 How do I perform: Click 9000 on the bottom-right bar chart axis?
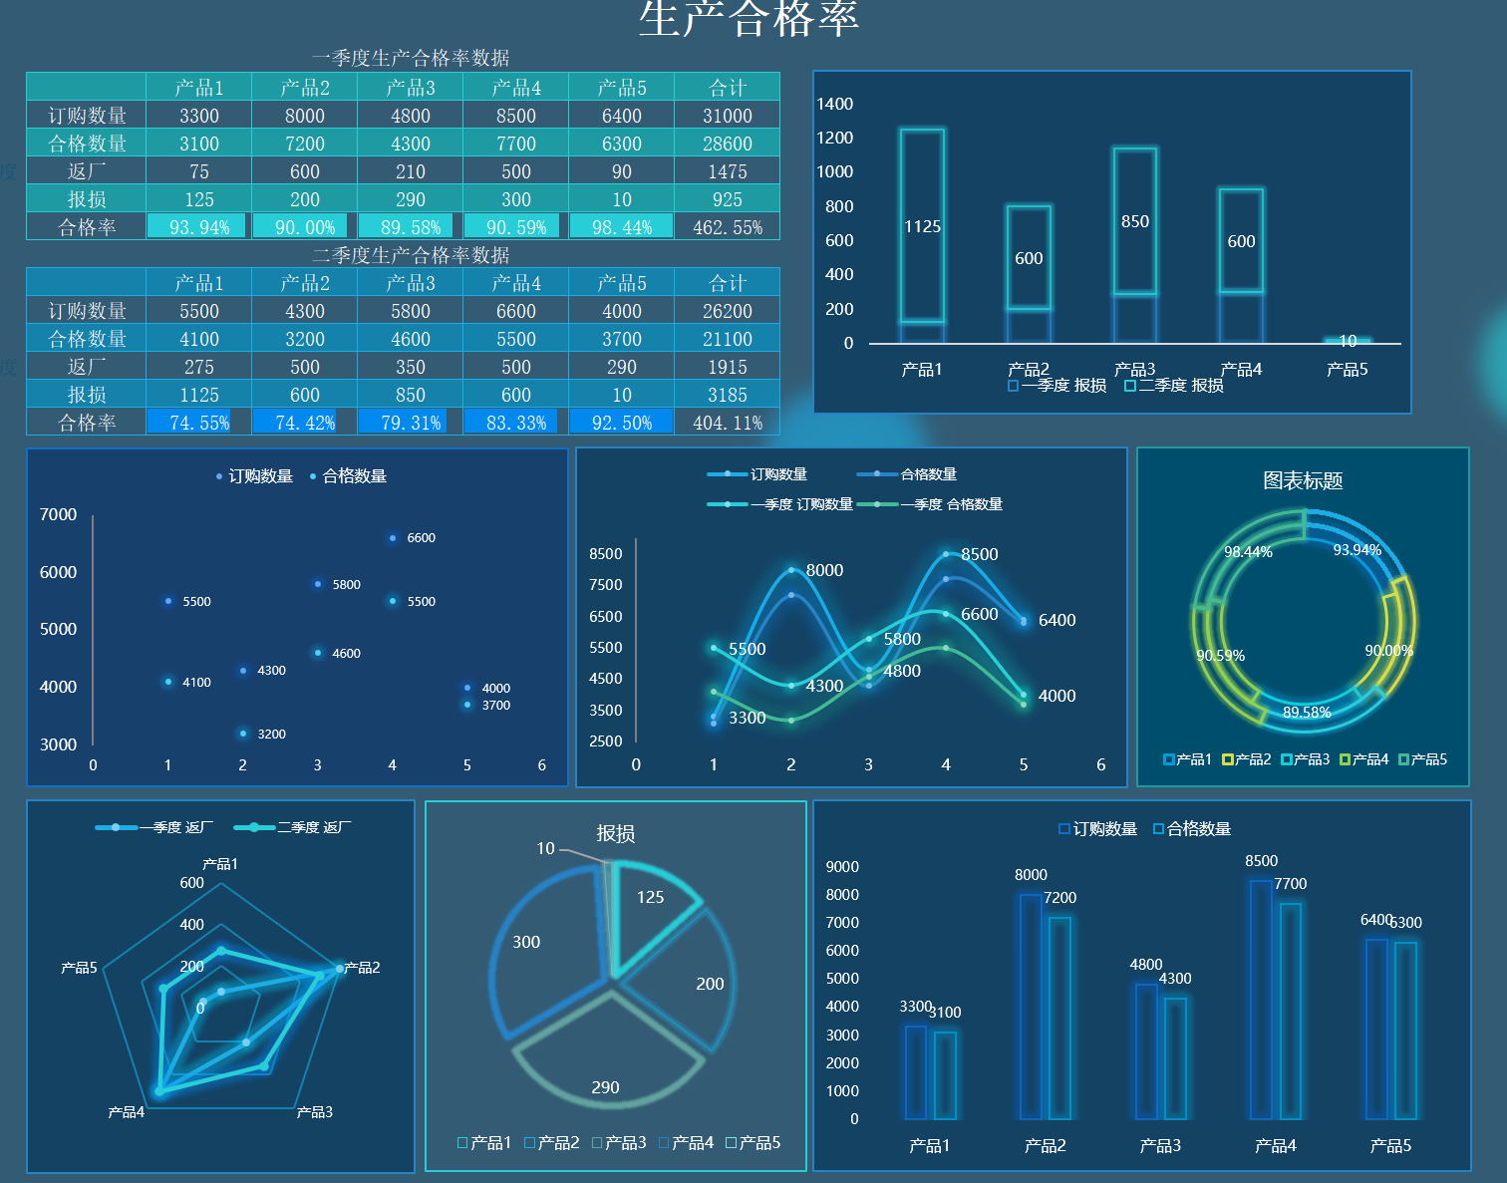(x=842, y=867)
